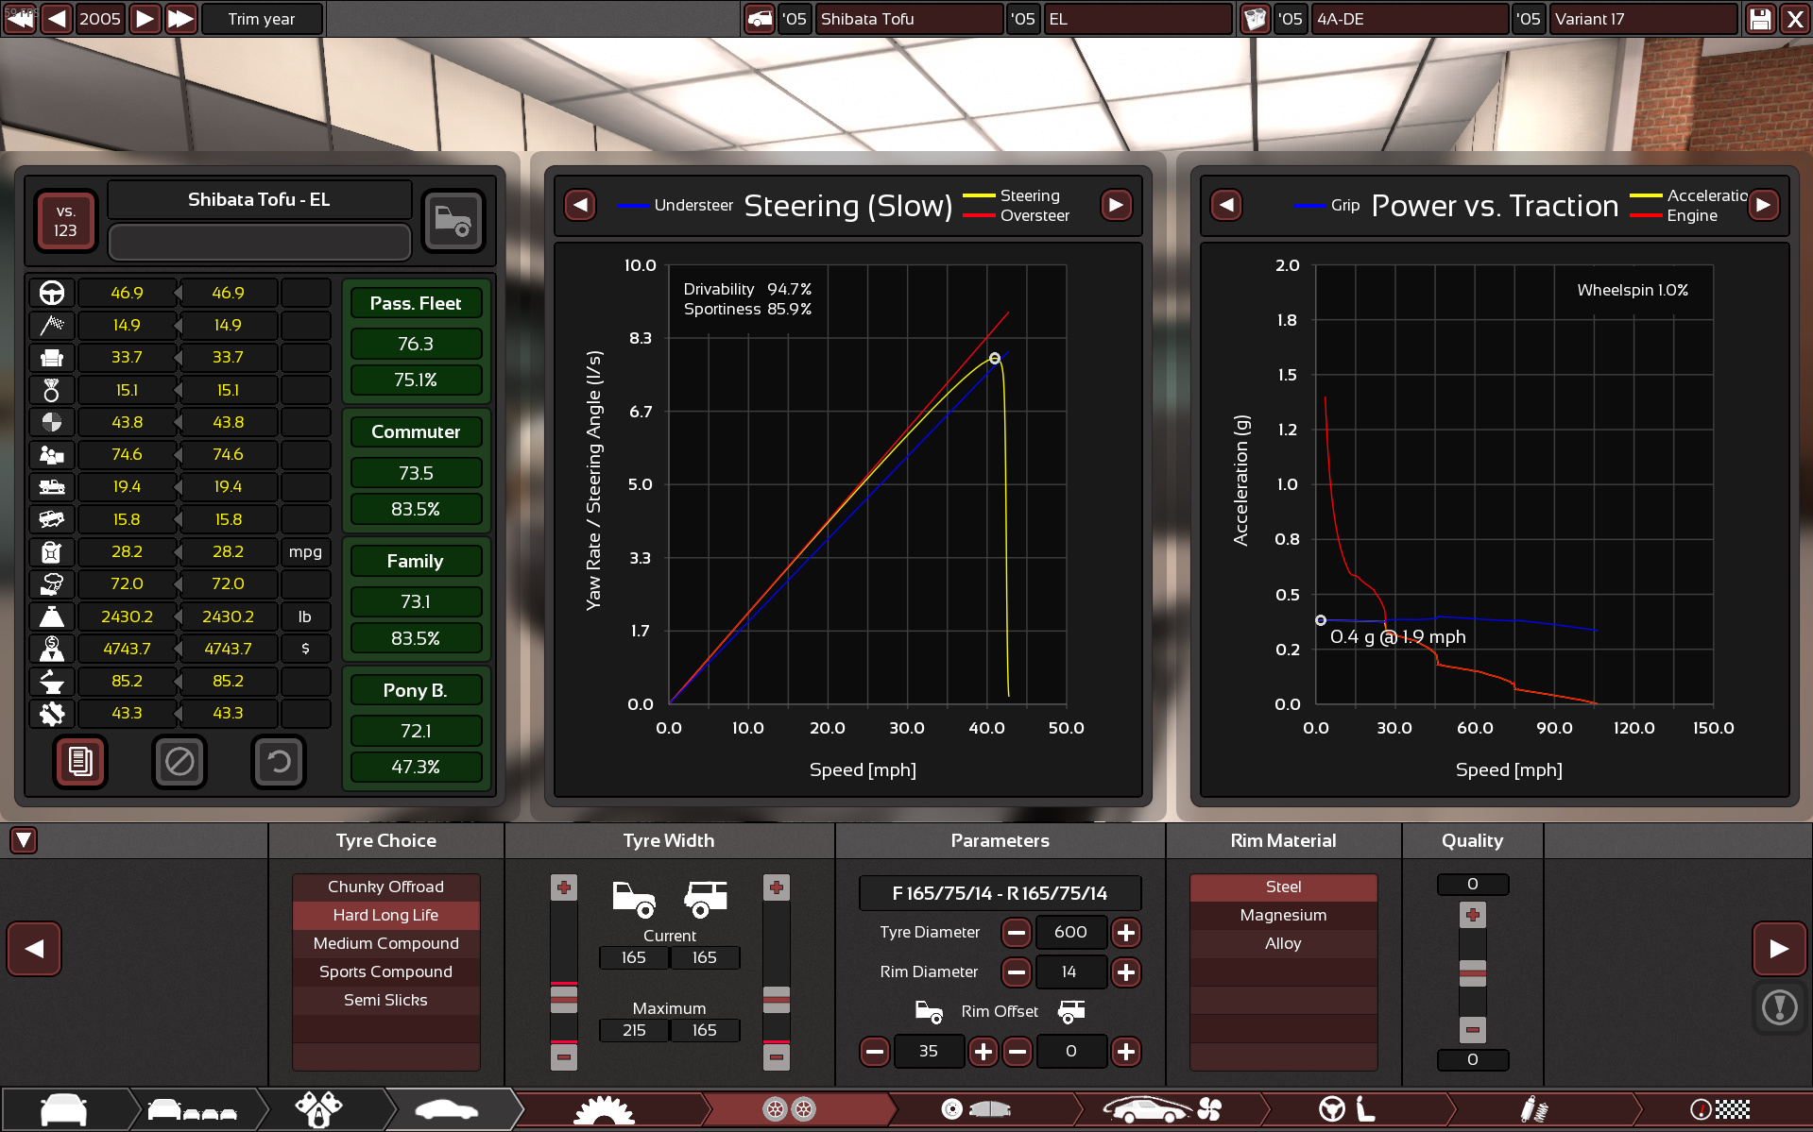Open the suspension spring tab icon

click(1532, 1109)
